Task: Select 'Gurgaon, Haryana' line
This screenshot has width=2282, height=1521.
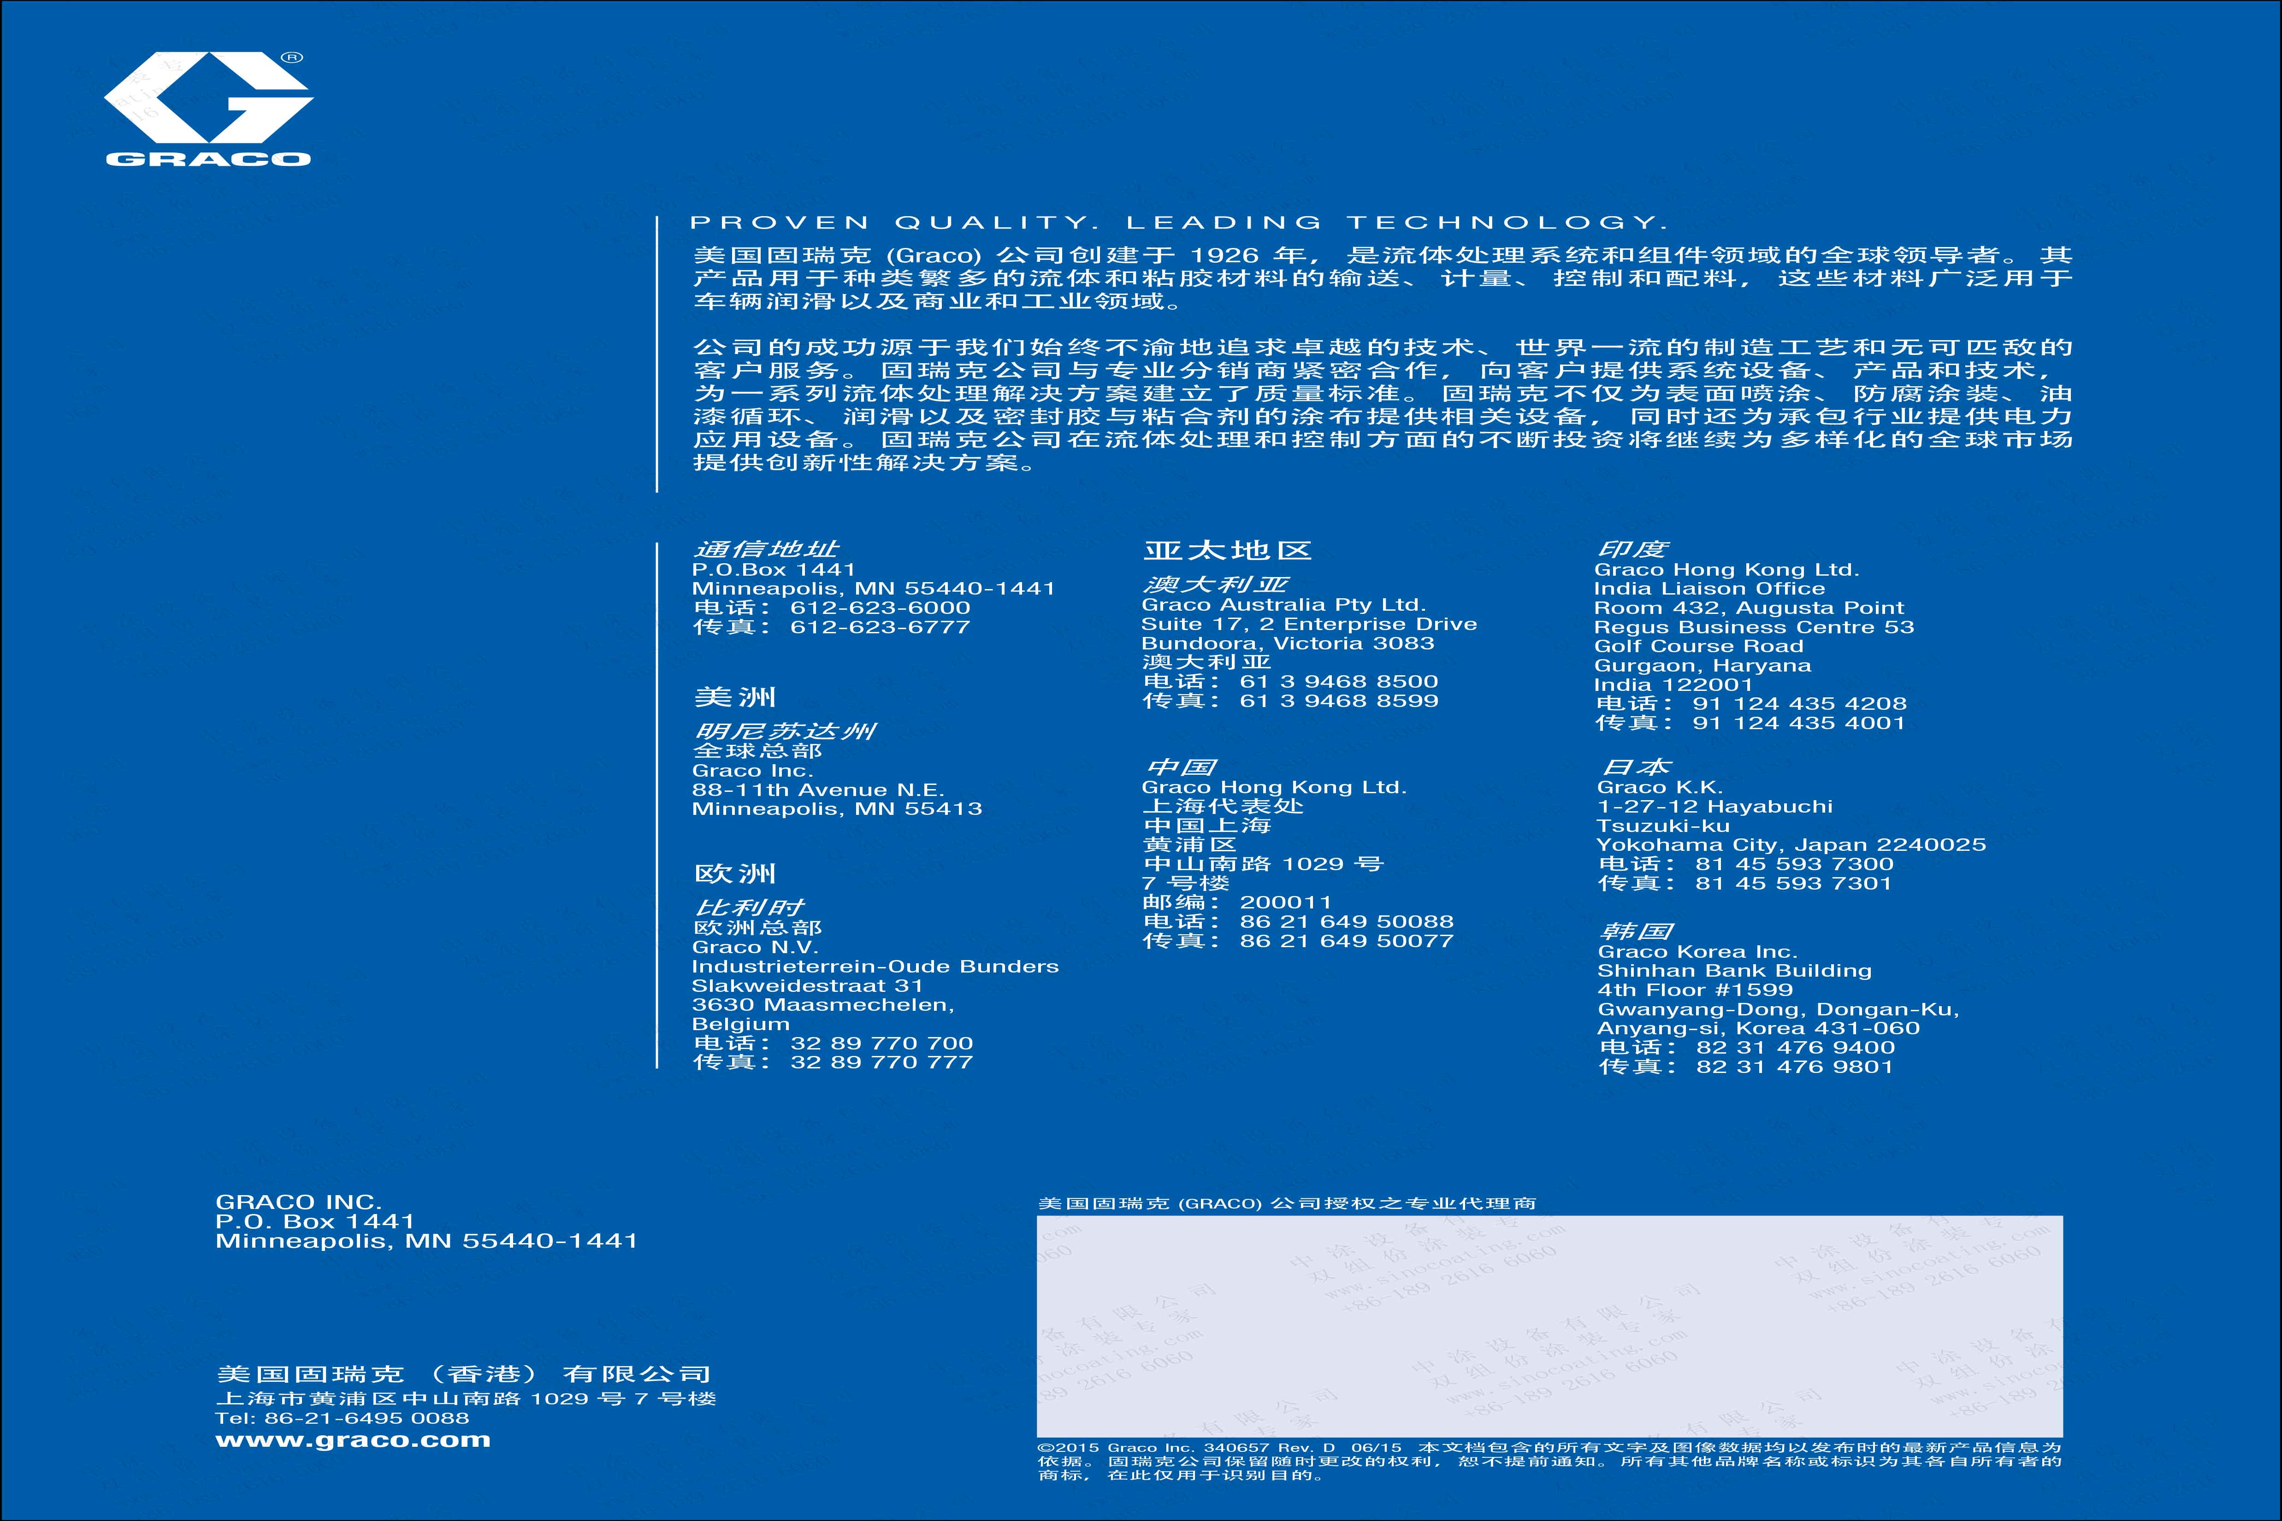Action: point(1703,666)
